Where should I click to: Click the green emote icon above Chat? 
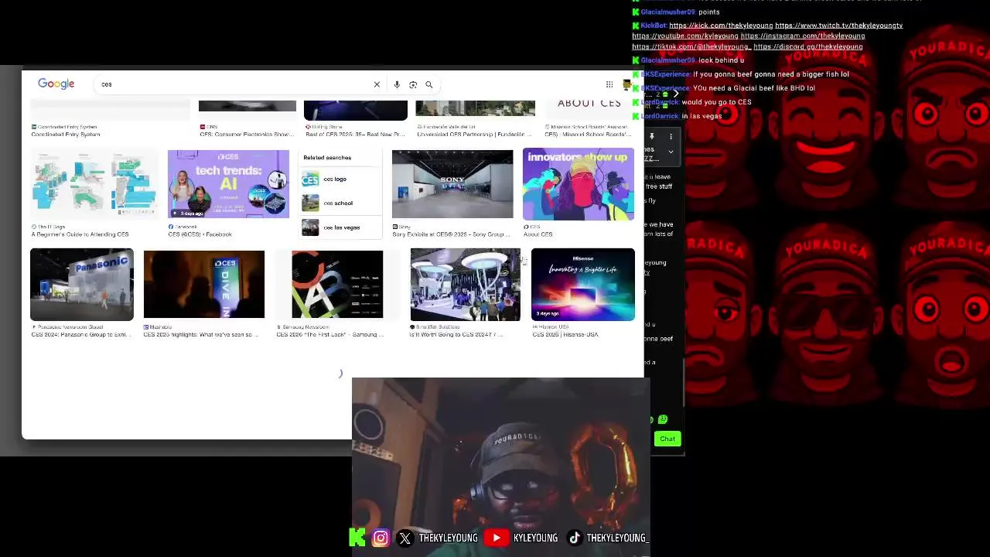pyautogui.click(x=663, y=419)
